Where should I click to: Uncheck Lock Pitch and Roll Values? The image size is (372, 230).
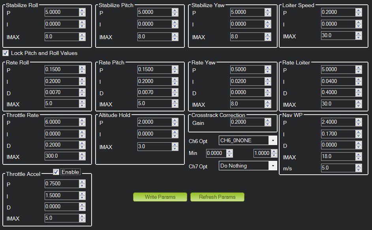click(6, 53)
